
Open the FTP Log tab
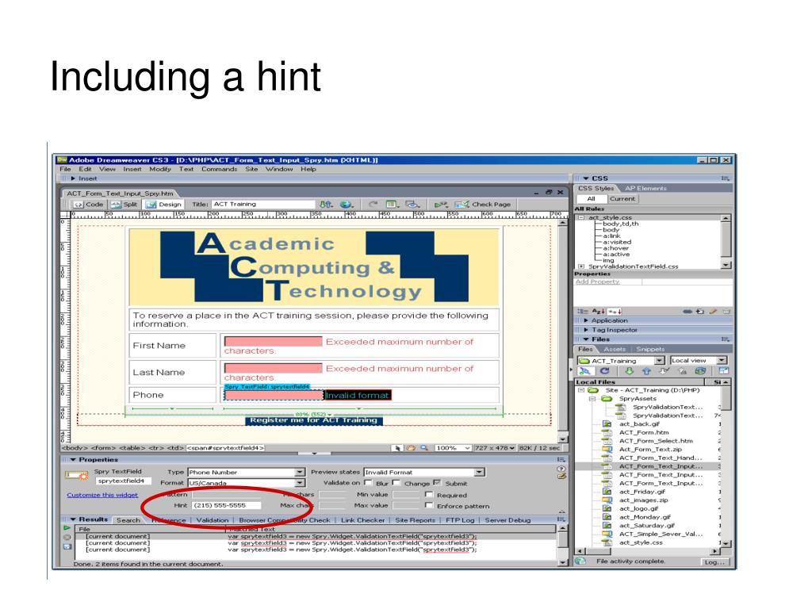(460, 520)
